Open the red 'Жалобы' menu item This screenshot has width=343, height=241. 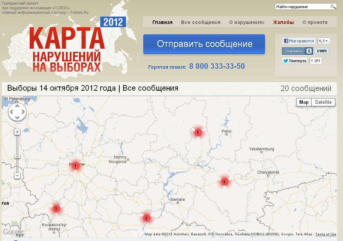283,22
